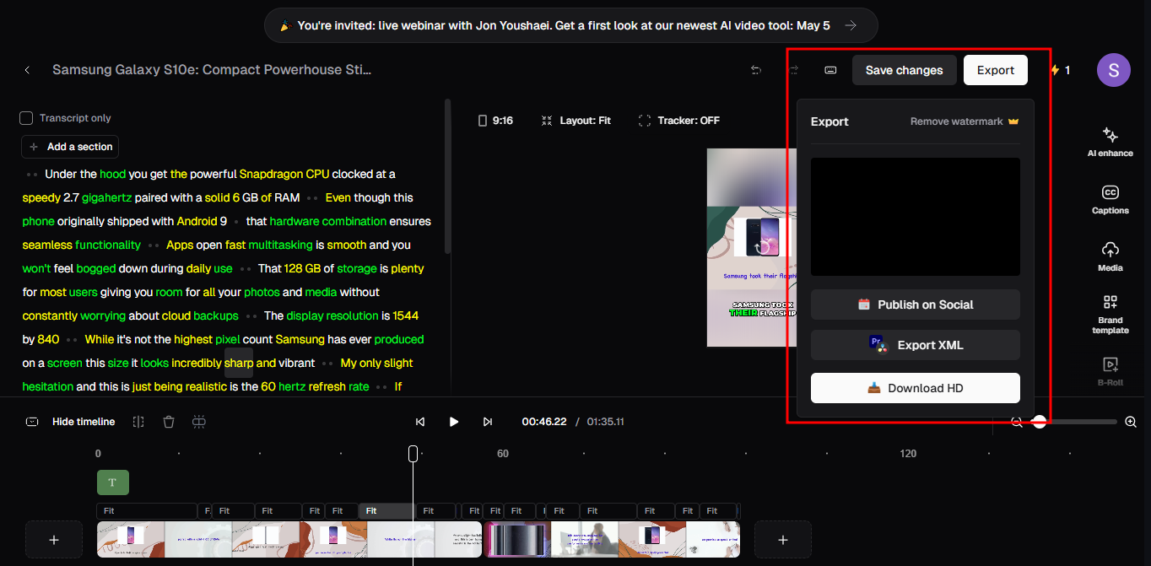Click Remove watermark in Export panel

[965, 121]
